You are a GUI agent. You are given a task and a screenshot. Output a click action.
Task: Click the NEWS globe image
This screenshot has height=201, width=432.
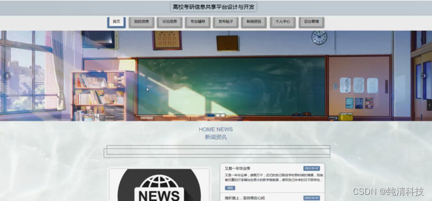[159, 185]
